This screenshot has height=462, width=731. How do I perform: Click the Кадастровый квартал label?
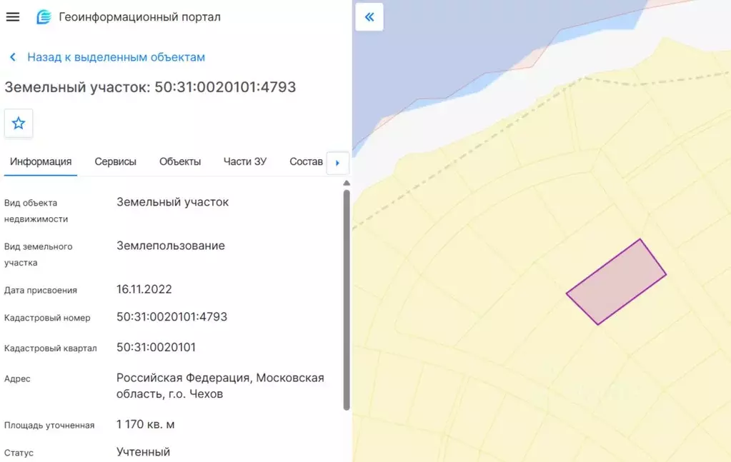pos(50,348)
